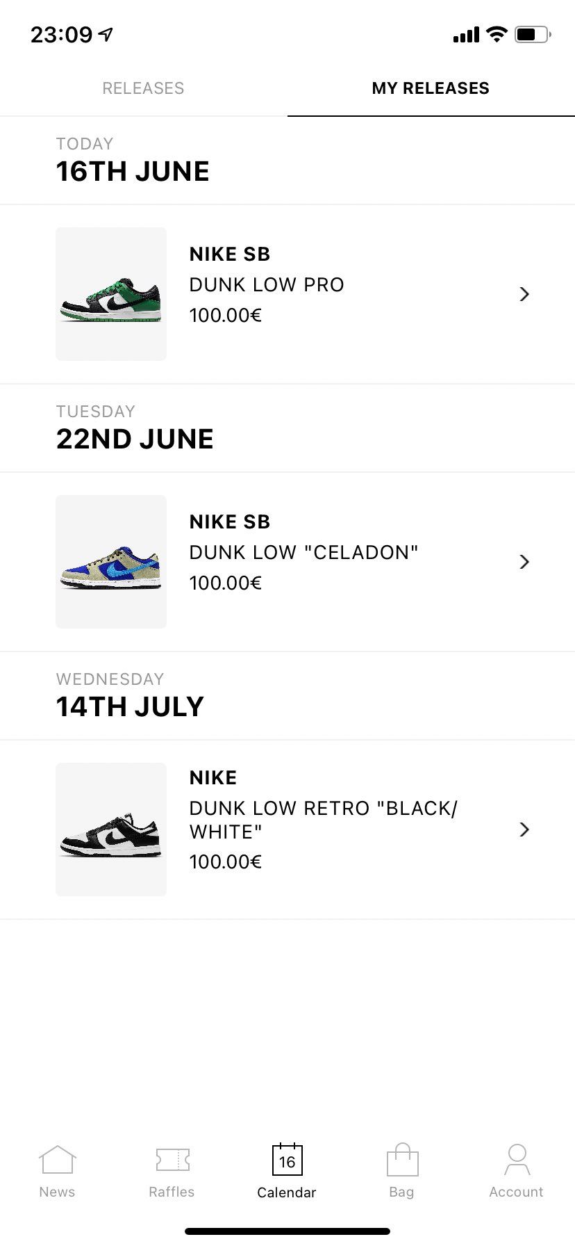Open the Dunk Low Pro title link
Image resolution: width=575 pixels, height=1246 pixels.
[267, 285]
